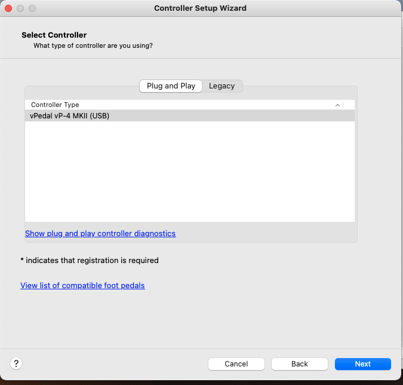The height and width of the screenshot is (385, 403).
Task: Click the Select Controller heading
Action: tap(54, 35)
